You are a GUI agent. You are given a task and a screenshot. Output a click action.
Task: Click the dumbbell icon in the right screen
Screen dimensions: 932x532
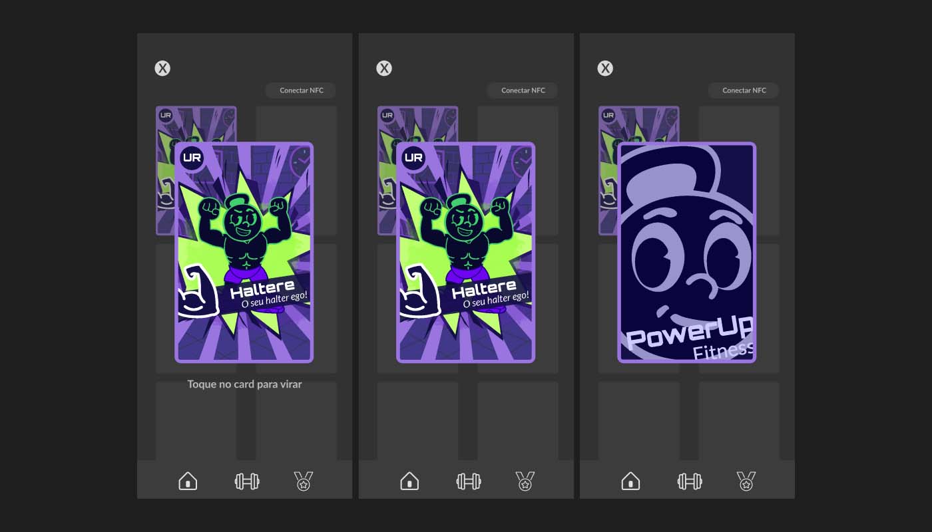tap(690, 481)
